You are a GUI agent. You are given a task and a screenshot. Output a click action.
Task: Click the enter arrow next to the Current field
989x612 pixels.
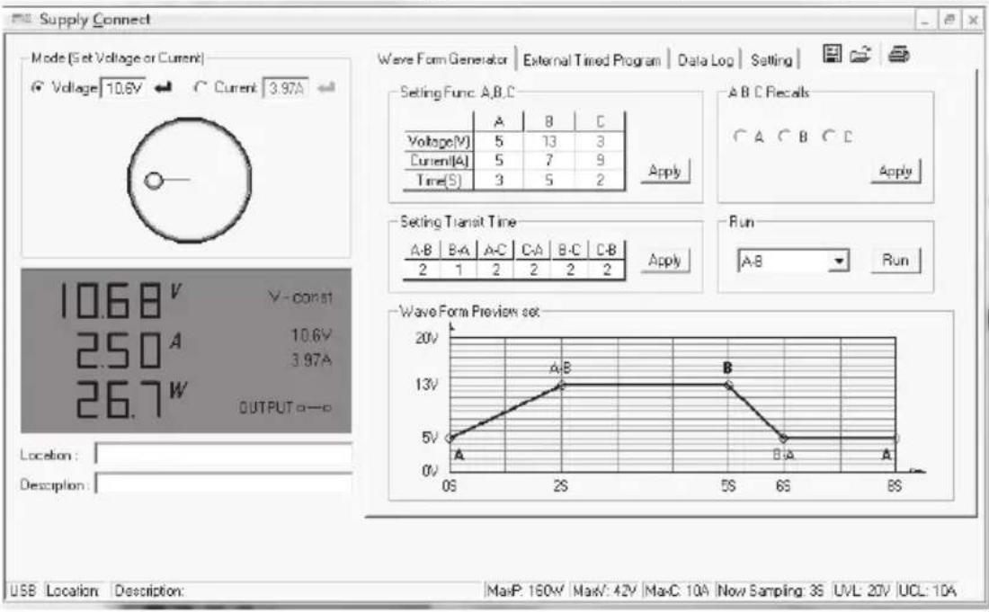326,87
